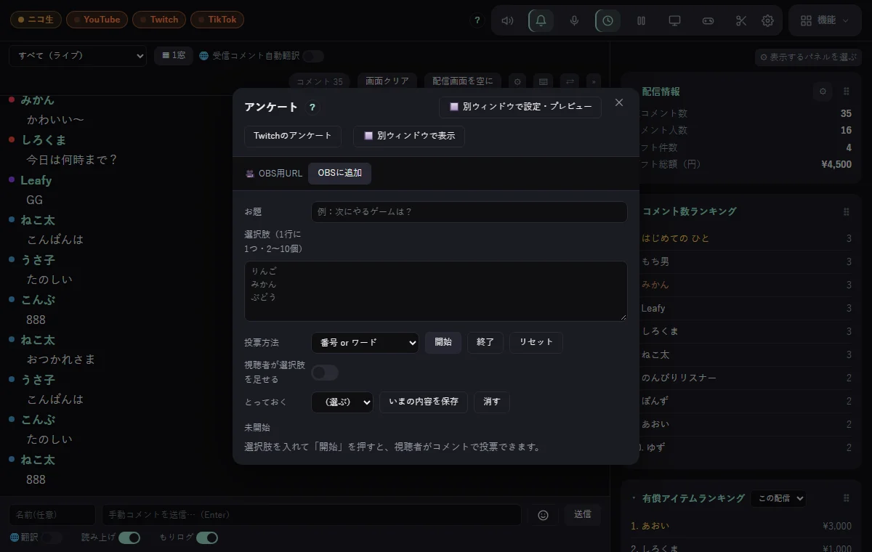This screenshot has width=872, height=552.
Task: Click the scissors clip icon in toolbar
Action: [x=741, y=20]
